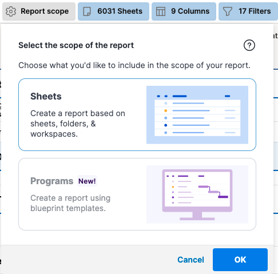Click the blue spreadsheet illustration in the Sheets card
The width and height of the screenshot is (278, 274).
(197, 115)
